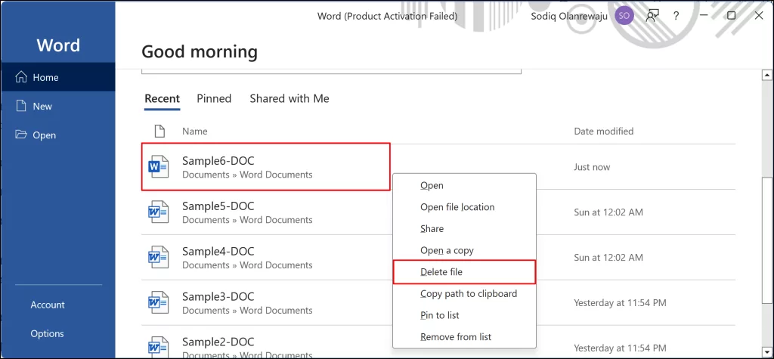This screenshot has width=774, height=359.
Task: Click the Home house icon
Action: coord(21,77)
